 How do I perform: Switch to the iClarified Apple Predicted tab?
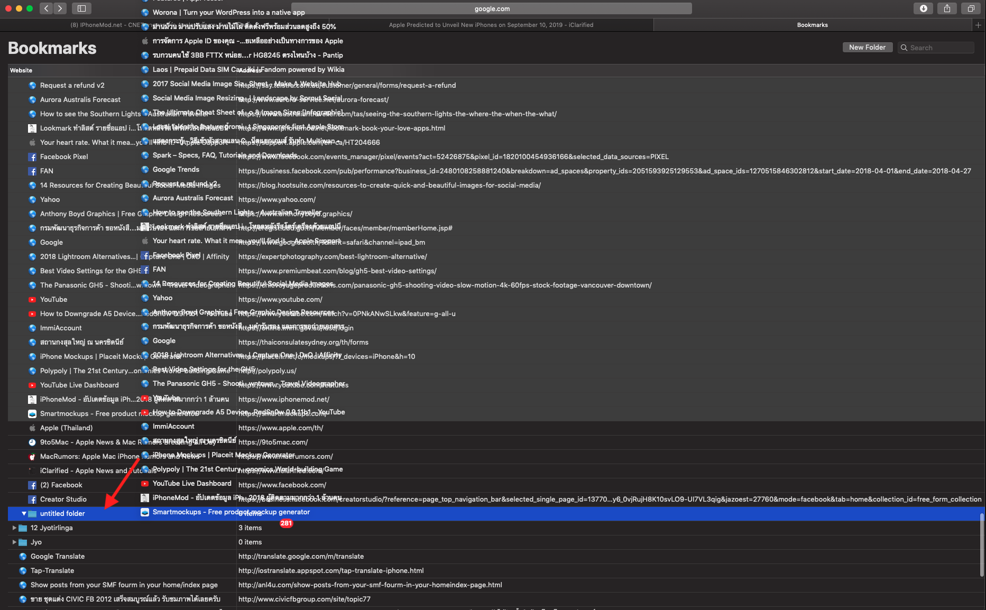click(491, 25)
